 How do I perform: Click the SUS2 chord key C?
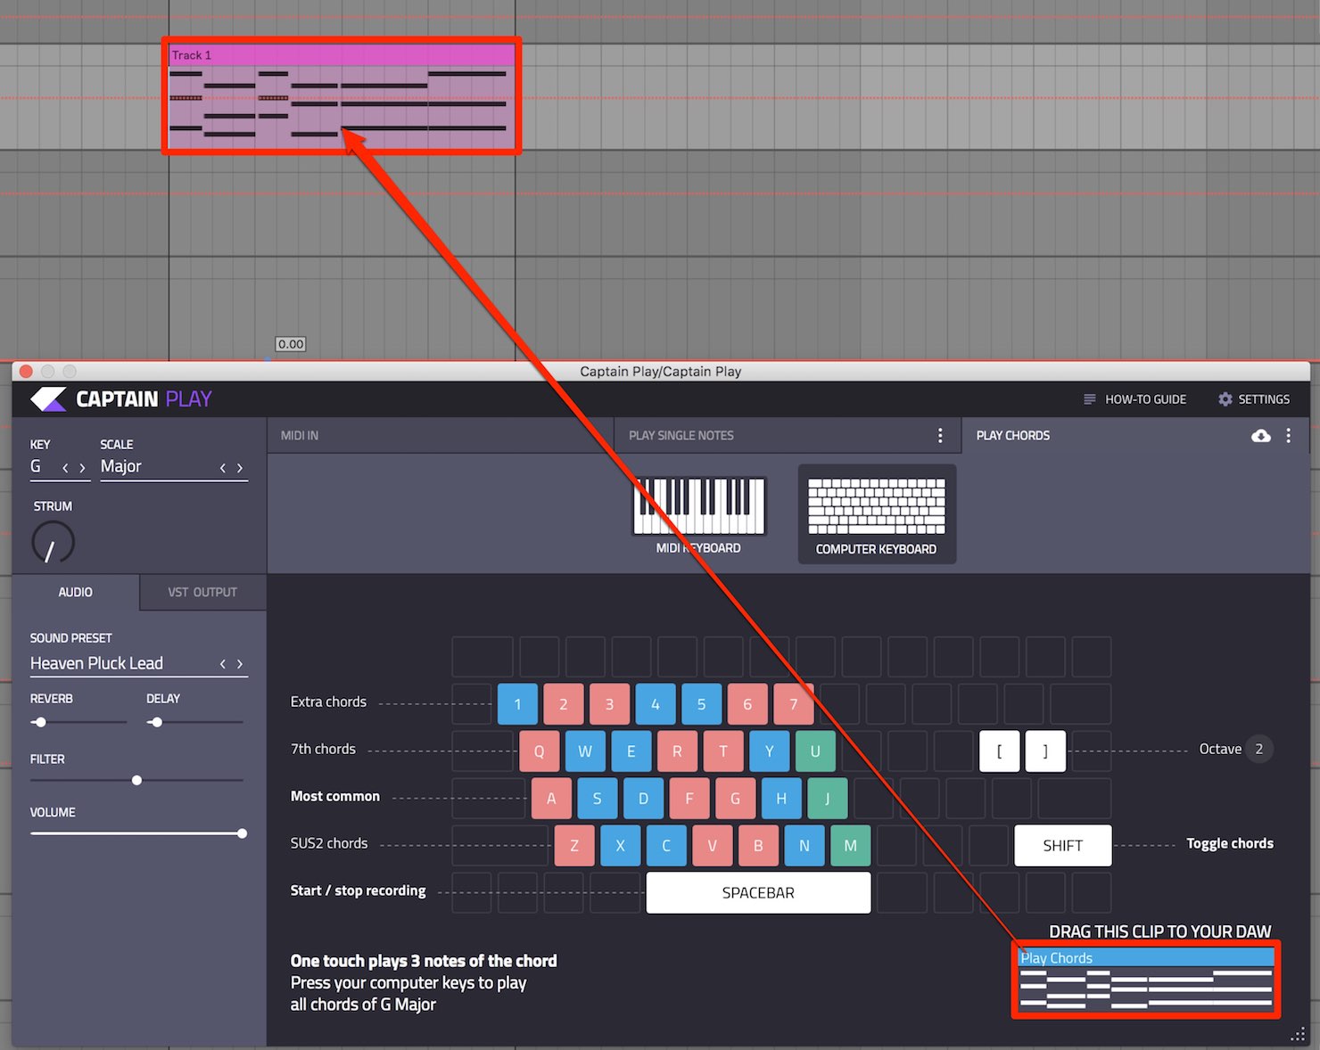tap(666, 846)
